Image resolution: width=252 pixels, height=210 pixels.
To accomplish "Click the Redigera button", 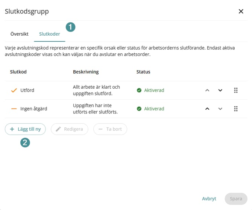I will (x=70, y=129).
